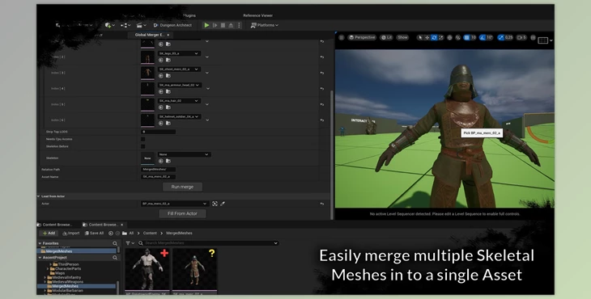591x299 pixels.
Task: Pick actor from scene with eyedropper
Action: [x=223, y=204]
